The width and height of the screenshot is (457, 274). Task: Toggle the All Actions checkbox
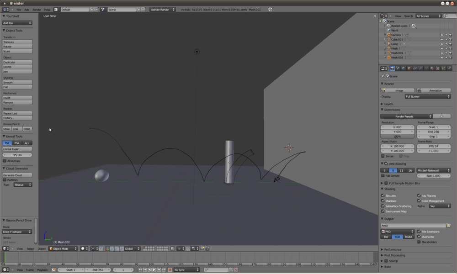tap(5, 161)
